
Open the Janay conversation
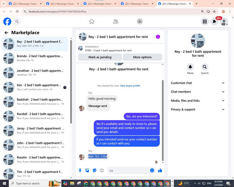click(35, 130)
